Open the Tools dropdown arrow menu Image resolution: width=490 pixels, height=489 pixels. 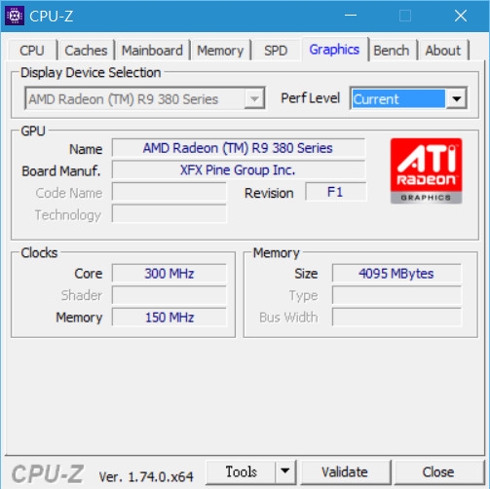pos(285,471)
